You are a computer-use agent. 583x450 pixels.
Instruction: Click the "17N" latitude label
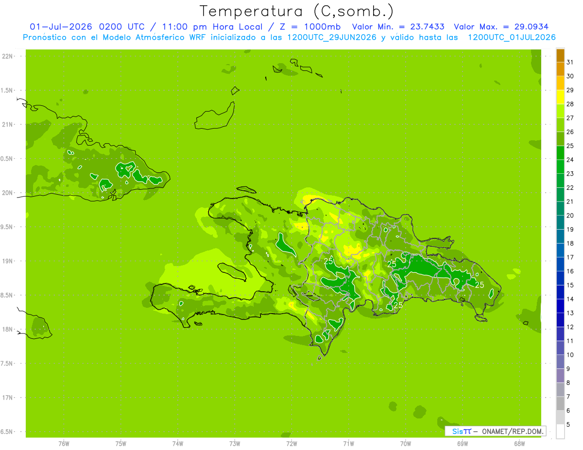click(x=7, y=398)
